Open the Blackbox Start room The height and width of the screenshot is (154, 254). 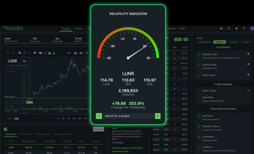pos(210,54)
